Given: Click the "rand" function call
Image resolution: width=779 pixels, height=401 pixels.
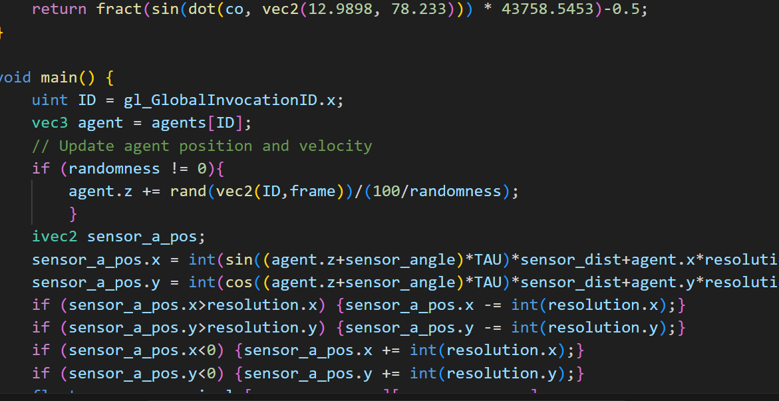Looking at the screenshot, I should pos(188,192).
